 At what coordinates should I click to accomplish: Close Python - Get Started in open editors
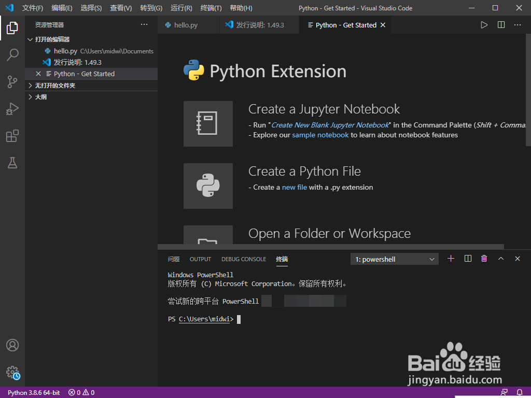(x=38, y=74)
